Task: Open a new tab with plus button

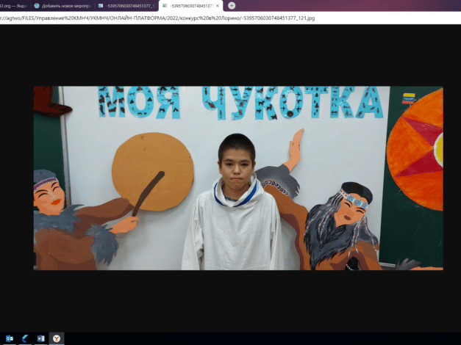Action: point(232,5)
